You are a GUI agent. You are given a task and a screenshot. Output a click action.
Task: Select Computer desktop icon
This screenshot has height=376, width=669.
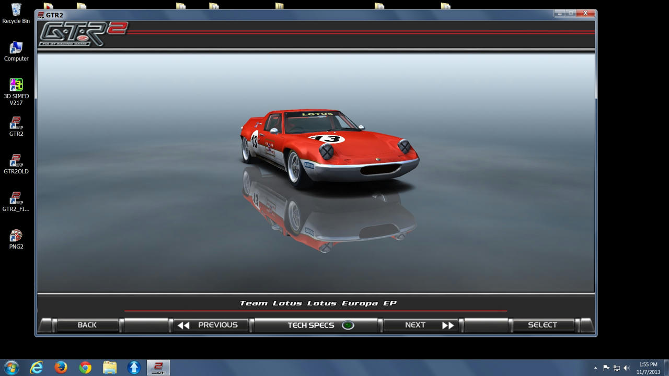click(x=16, y=51)
